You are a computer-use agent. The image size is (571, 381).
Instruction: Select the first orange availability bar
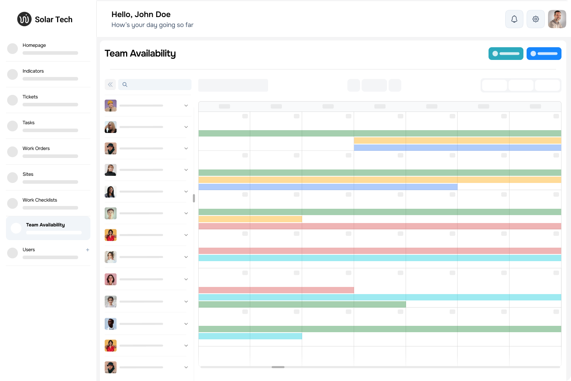click(457, 140)
